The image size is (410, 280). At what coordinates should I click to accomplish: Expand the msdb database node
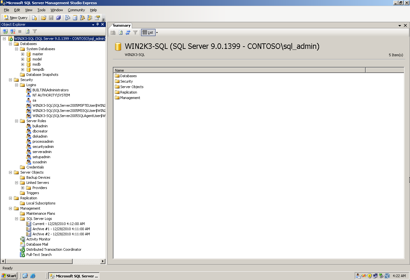point(23,64)
